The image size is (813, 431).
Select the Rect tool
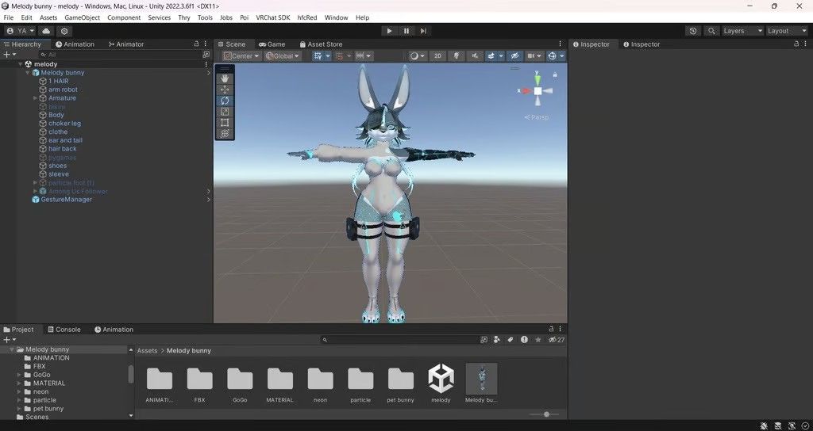(x=225, y=123)
